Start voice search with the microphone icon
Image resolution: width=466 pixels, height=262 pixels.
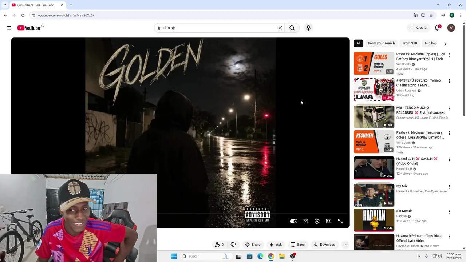[308, 28]
